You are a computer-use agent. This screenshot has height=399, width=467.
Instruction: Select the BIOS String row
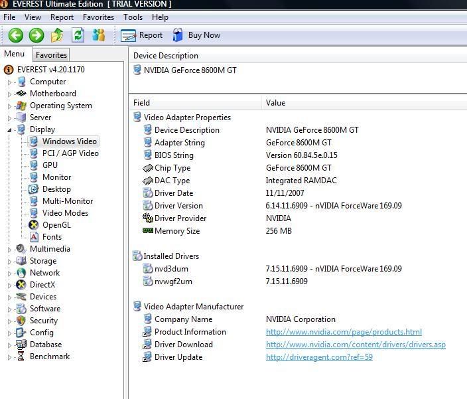(298, 155)
